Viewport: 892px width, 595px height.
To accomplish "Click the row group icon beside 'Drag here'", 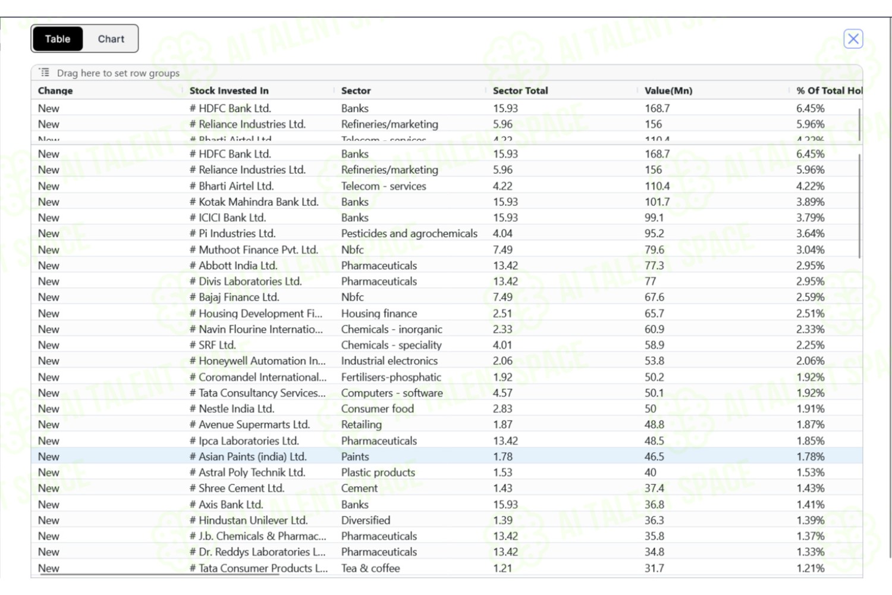I will click(45, 73).
